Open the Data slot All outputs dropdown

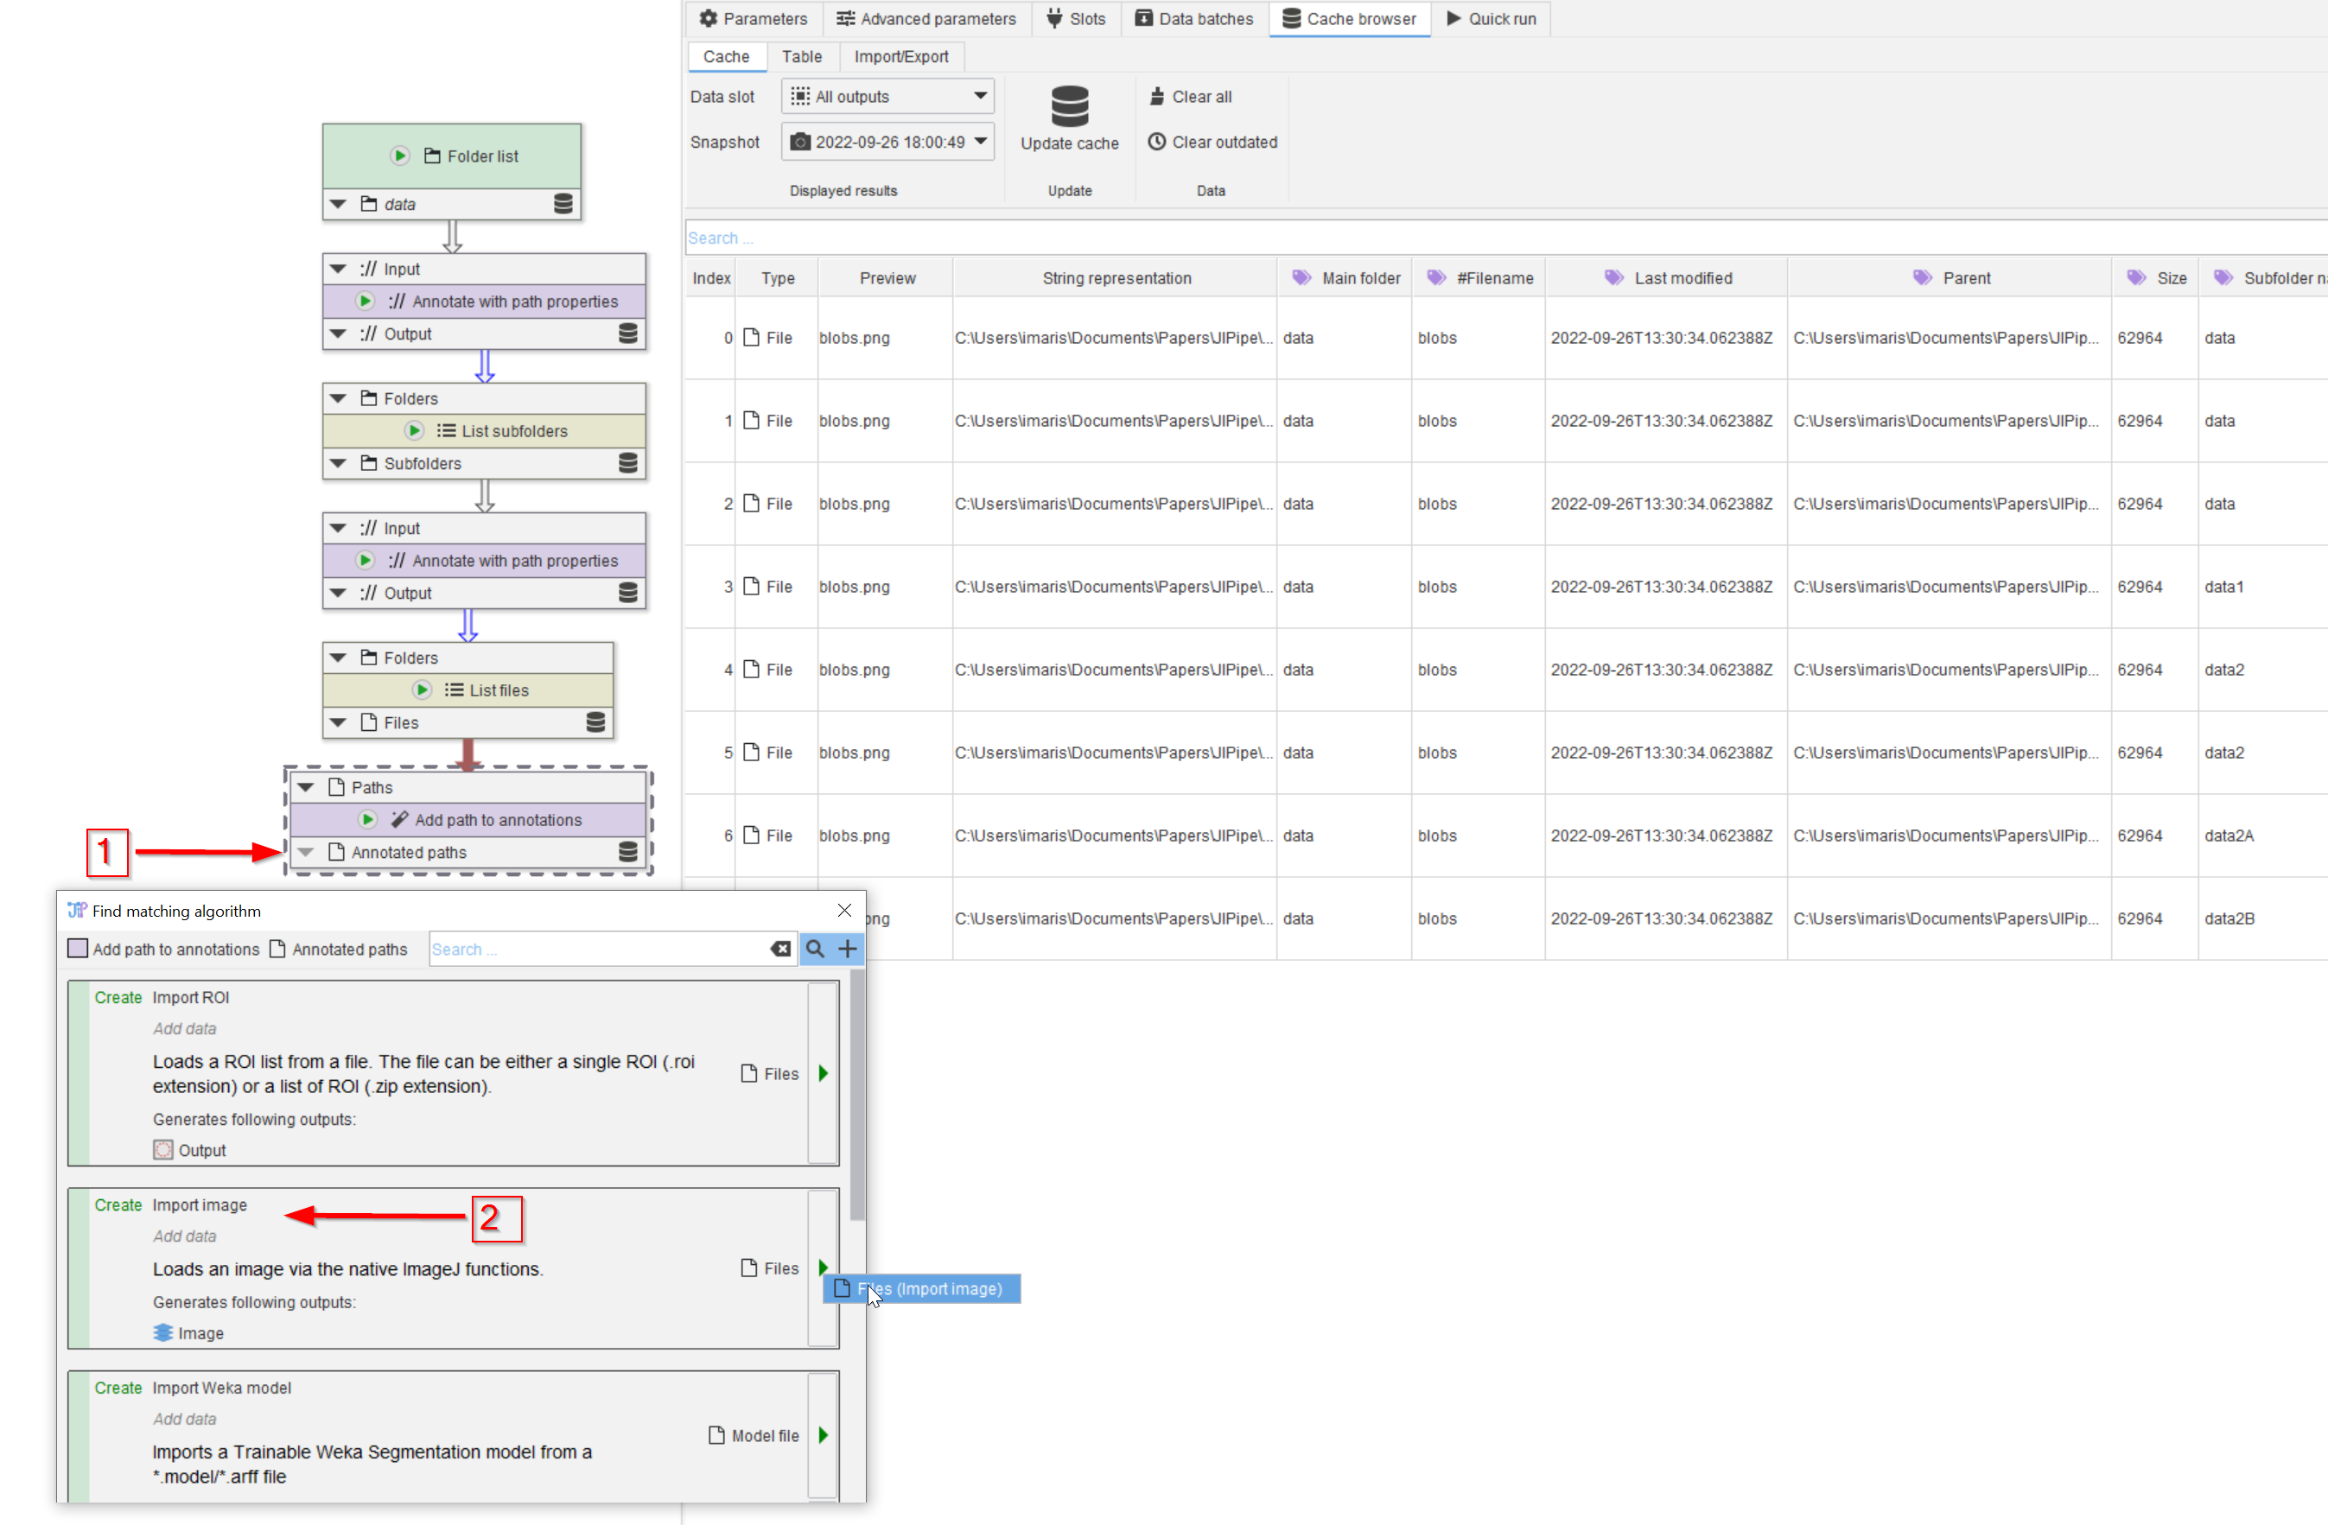[887, 96]
